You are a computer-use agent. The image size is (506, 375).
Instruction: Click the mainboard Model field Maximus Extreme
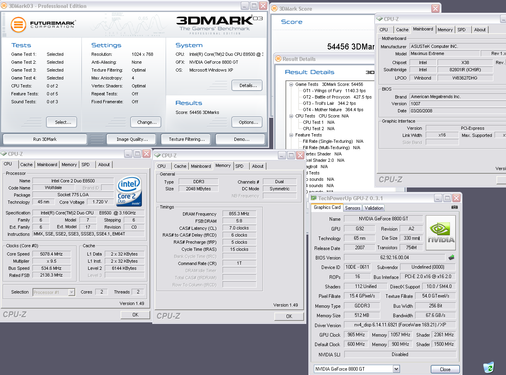[444, 53]
